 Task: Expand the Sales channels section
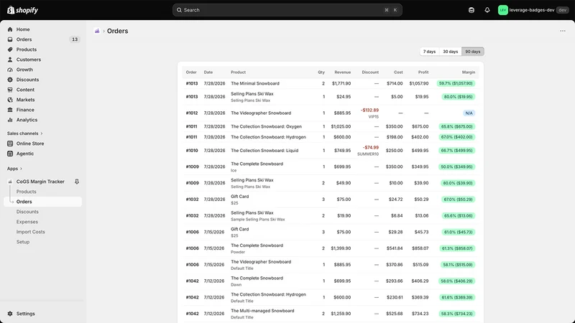click(24, 134)
